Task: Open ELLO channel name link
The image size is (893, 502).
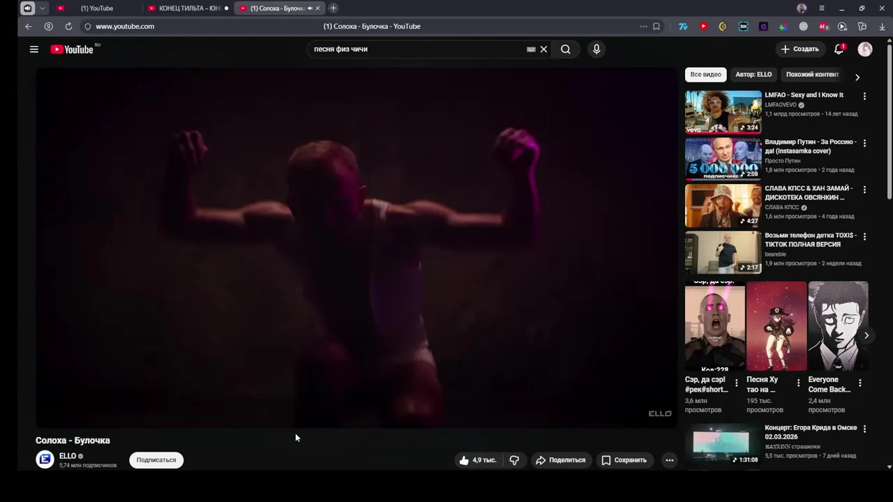Action: (x=68, y=456)
